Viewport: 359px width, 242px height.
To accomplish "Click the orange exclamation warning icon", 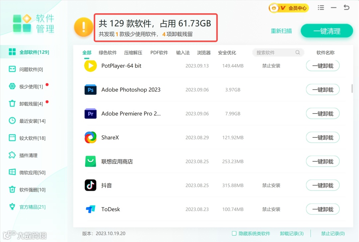I will 83,27.
